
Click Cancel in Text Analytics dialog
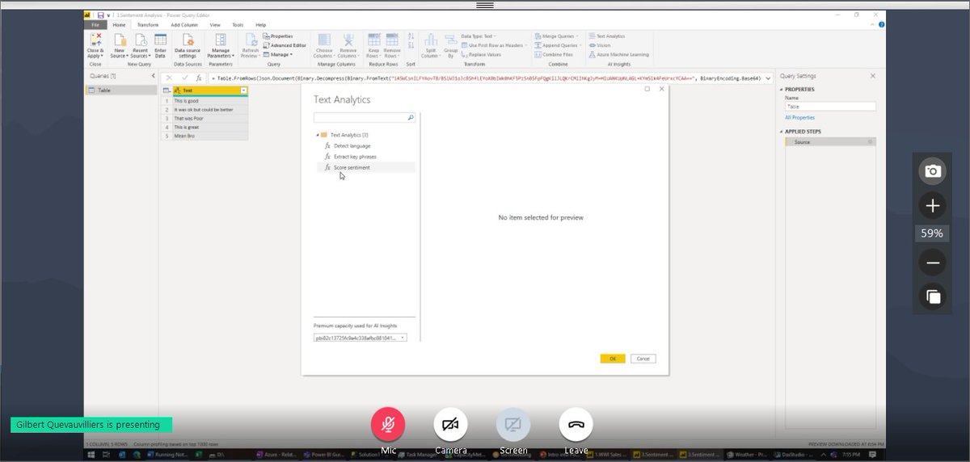coord(643,359)
